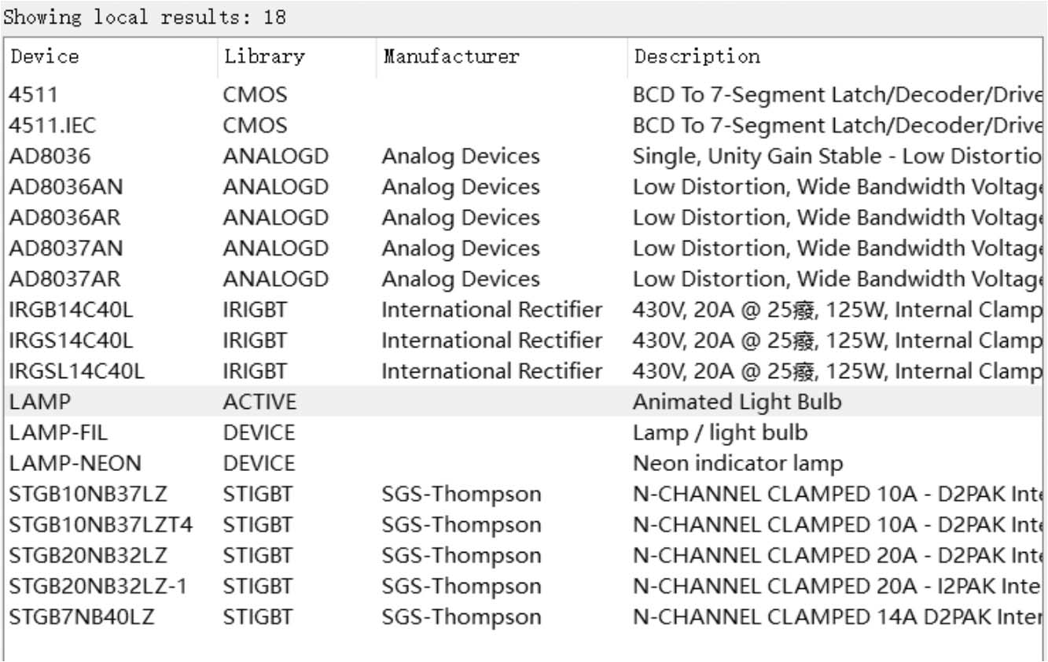Select the STGB20NB32LZ-1 I2PAK device

coord(98,587)
